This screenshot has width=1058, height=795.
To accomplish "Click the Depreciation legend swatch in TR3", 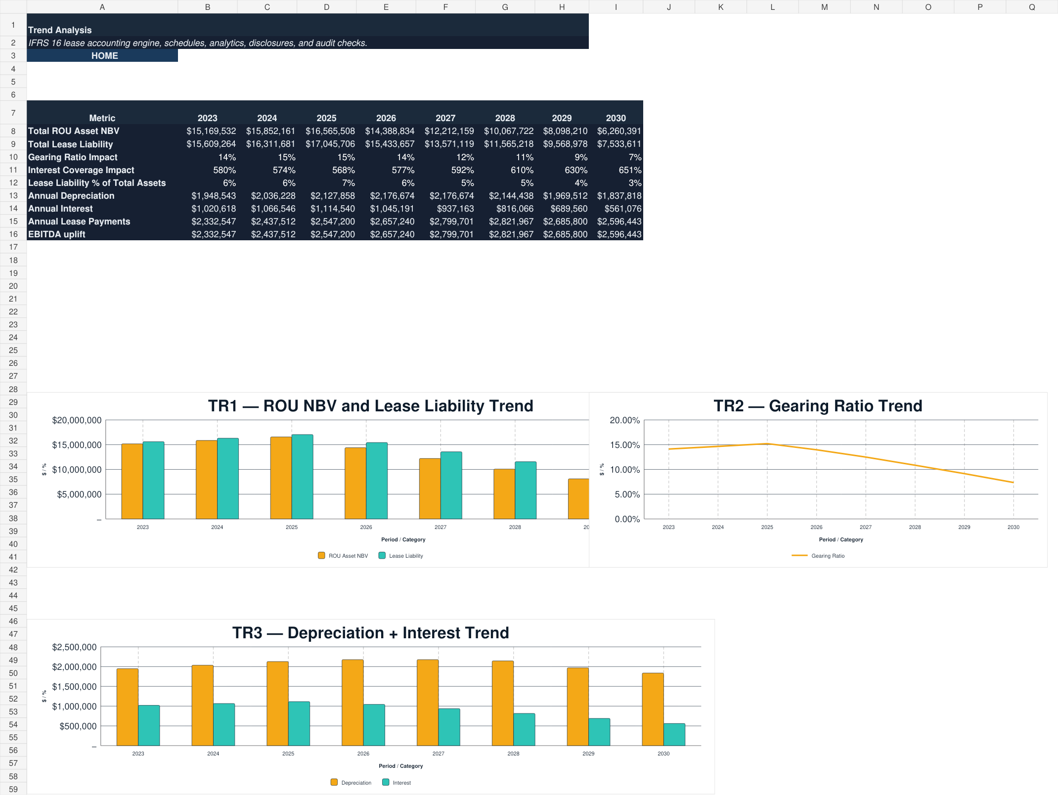I will [x=334, y=782].
